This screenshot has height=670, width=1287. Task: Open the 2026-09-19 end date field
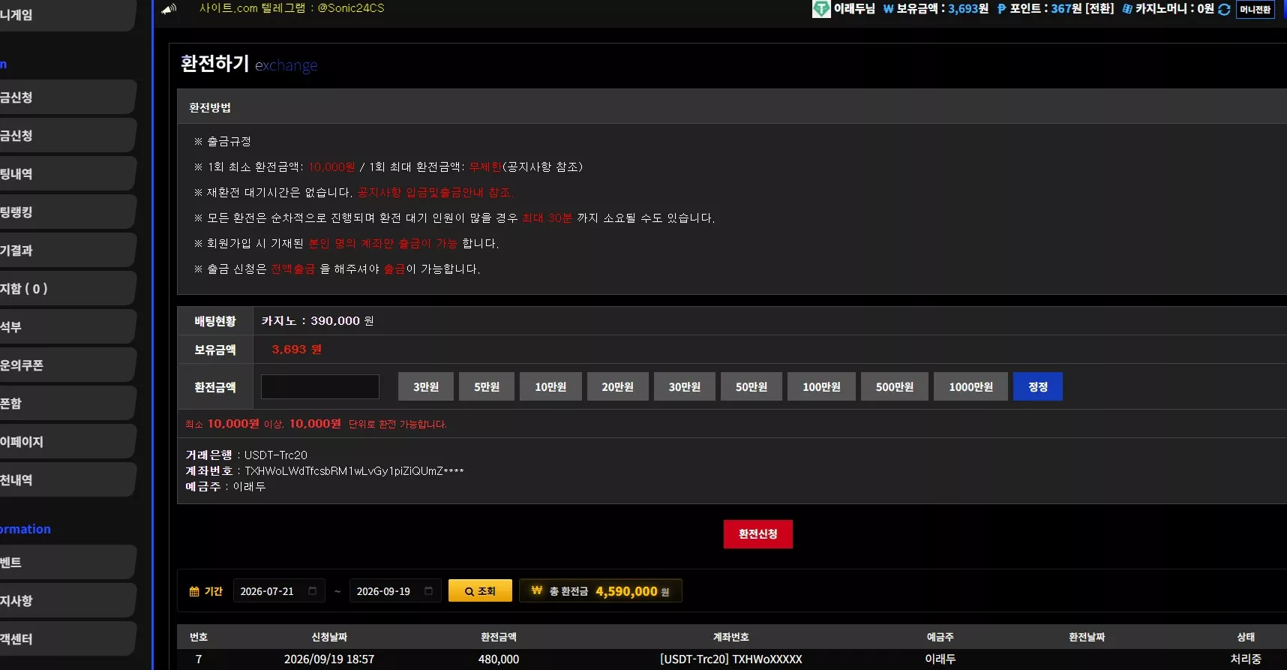pyautogui.click(x=395, y=591)
